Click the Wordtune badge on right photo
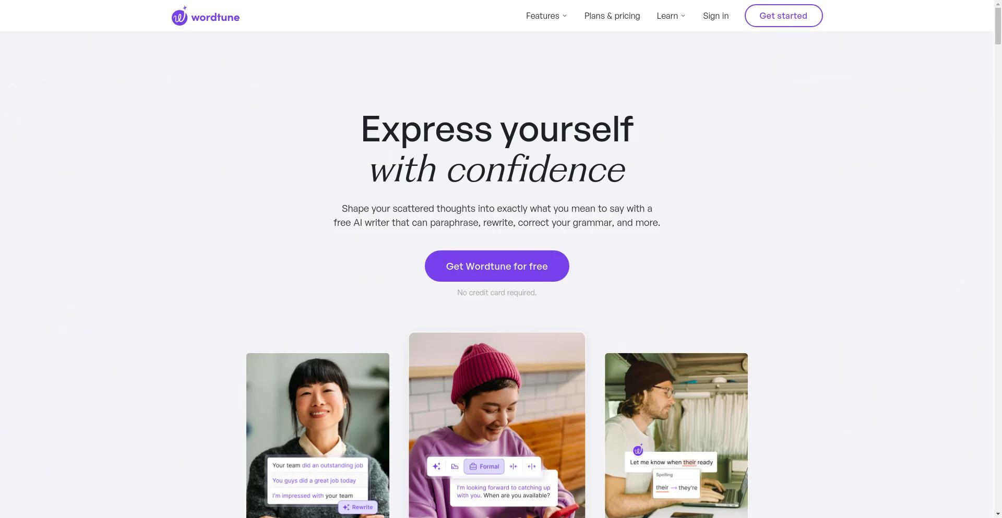1002x518 pixels. point(638,450)
